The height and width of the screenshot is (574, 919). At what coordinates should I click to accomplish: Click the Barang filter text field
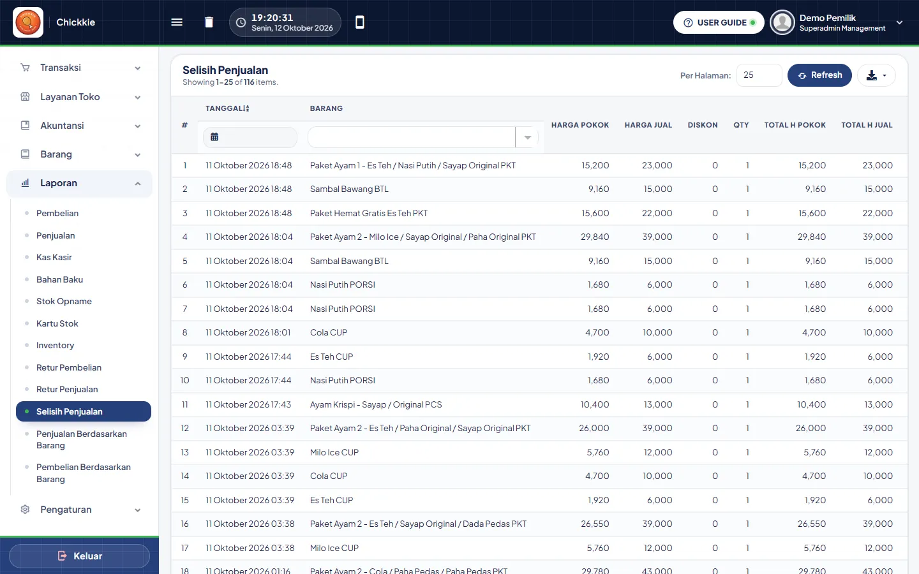point(412,137)
